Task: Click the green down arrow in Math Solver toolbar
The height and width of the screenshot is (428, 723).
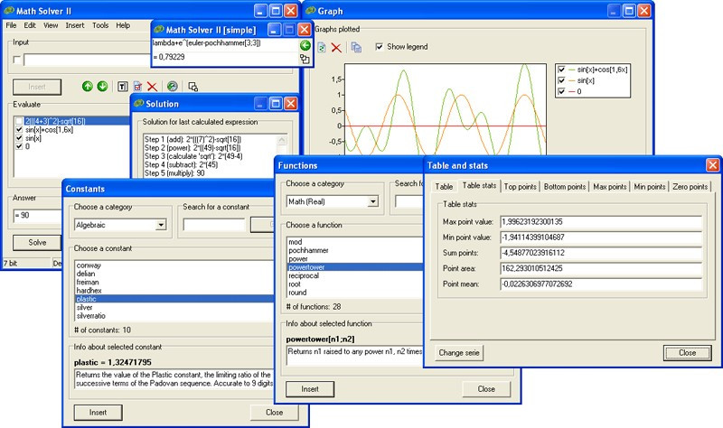Action: coord(102,86)
